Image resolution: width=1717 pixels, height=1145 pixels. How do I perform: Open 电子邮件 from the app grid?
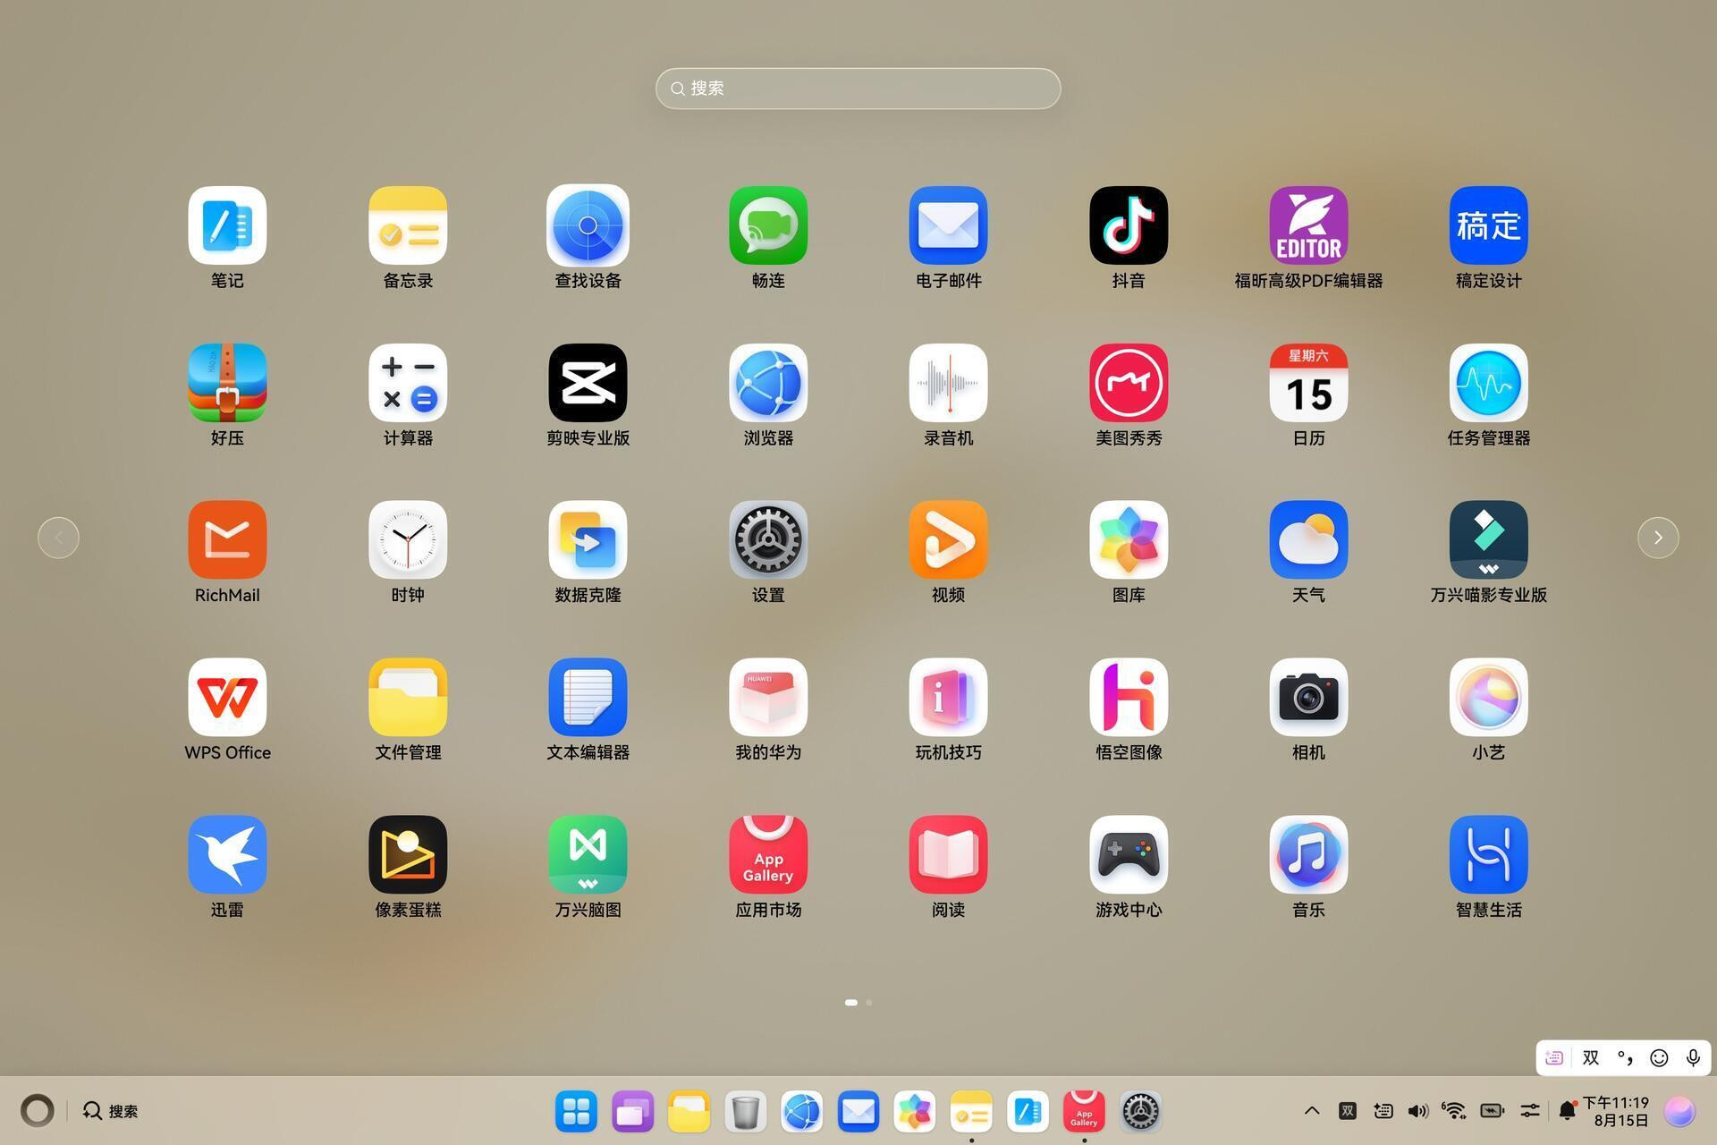(x=948, y=225)
